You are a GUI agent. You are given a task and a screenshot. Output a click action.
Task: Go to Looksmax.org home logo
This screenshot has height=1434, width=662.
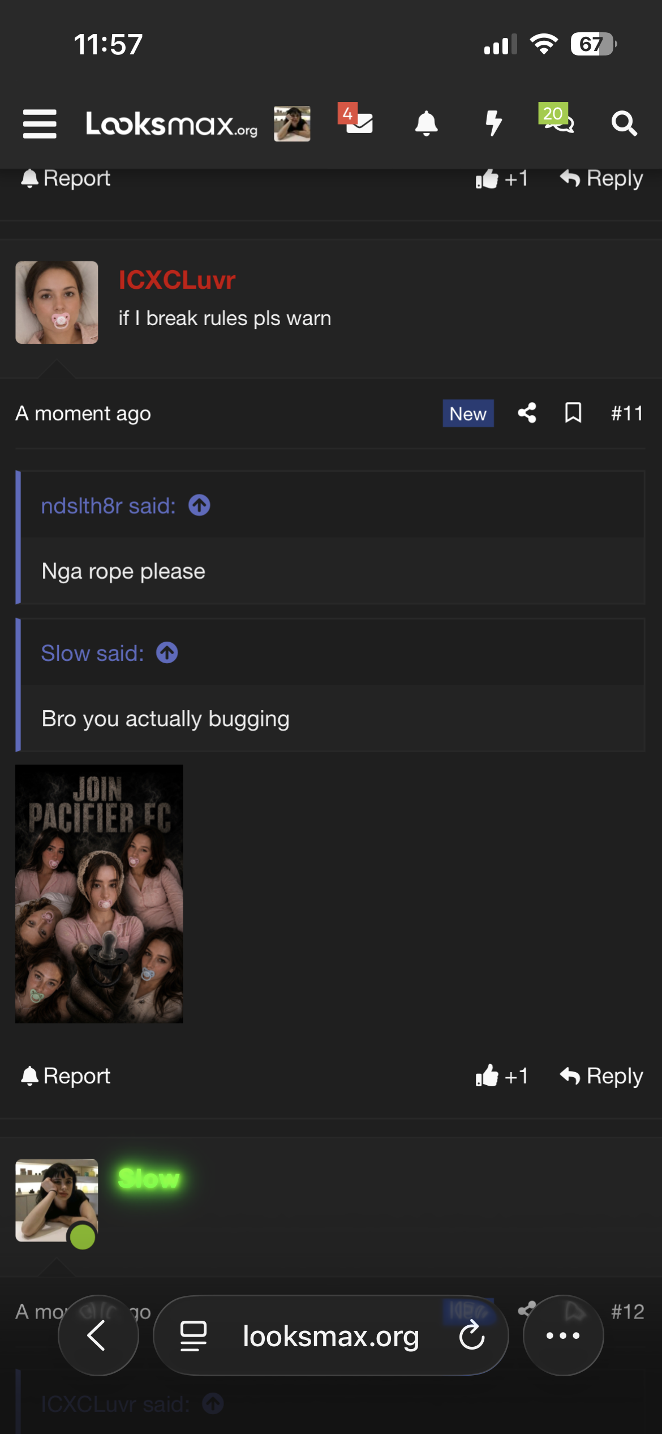[x=171, y=123]
